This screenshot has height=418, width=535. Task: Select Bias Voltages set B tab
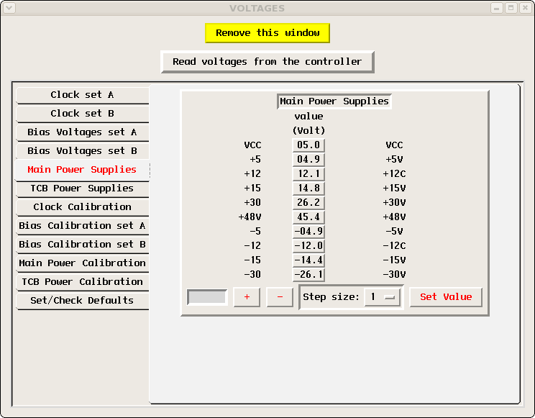click(82, 151)
